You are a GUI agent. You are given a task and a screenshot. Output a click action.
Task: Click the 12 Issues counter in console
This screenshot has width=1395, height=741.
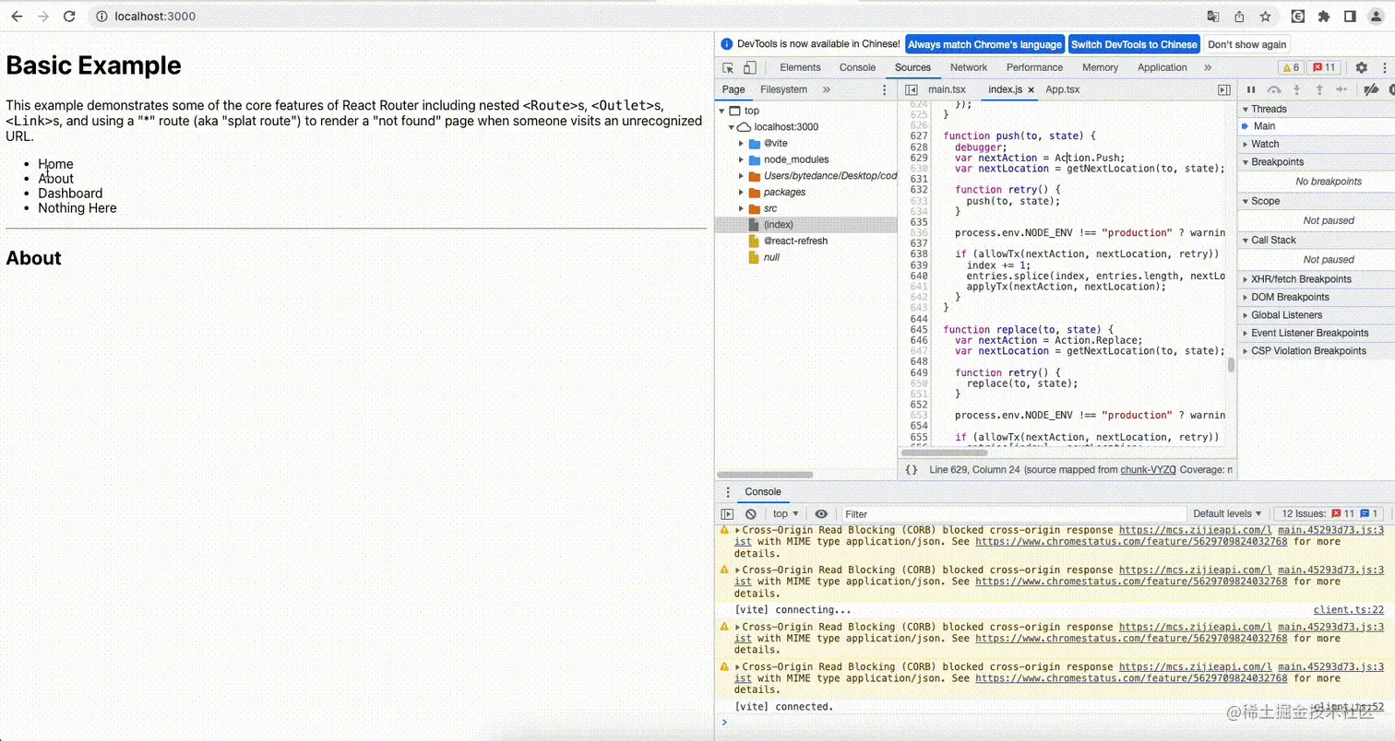1329,513
